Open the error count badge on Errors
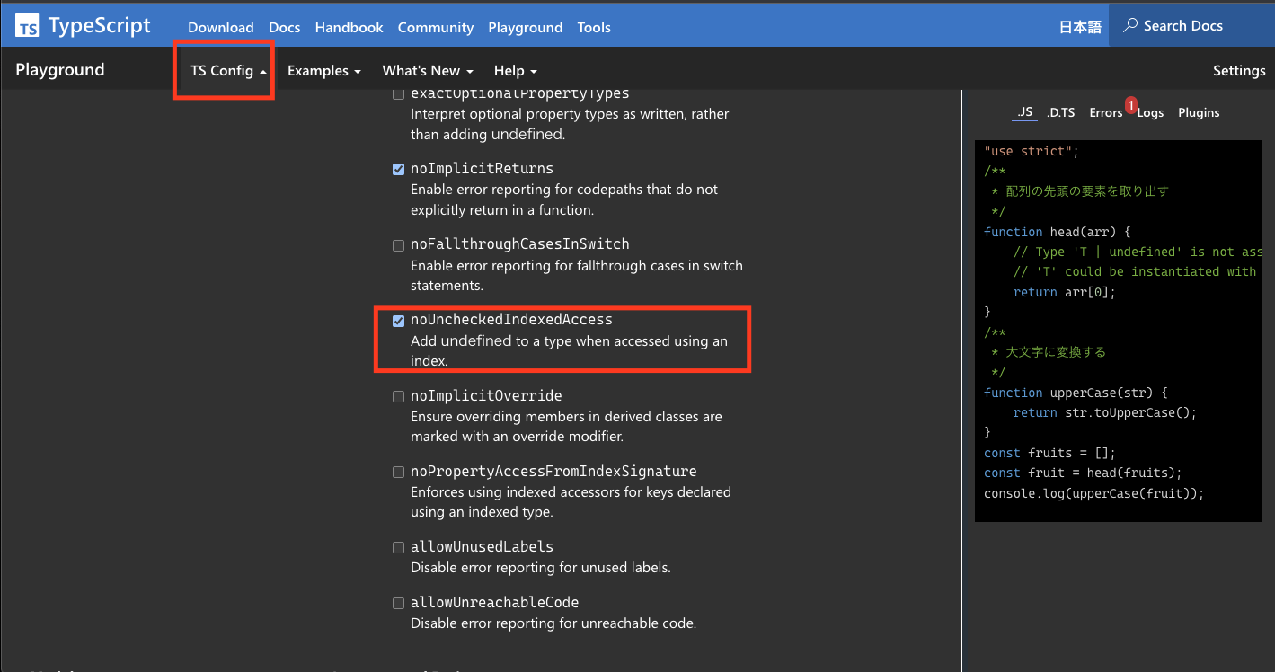This screenshot has width=1275, height=672. tap(1130, 104)
